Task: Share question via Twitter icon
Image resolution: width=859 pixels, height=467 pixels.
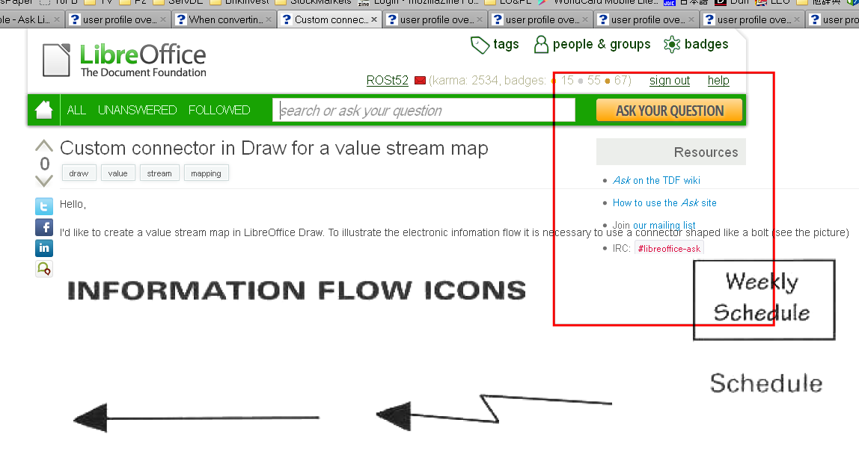Action: (44, 206)
